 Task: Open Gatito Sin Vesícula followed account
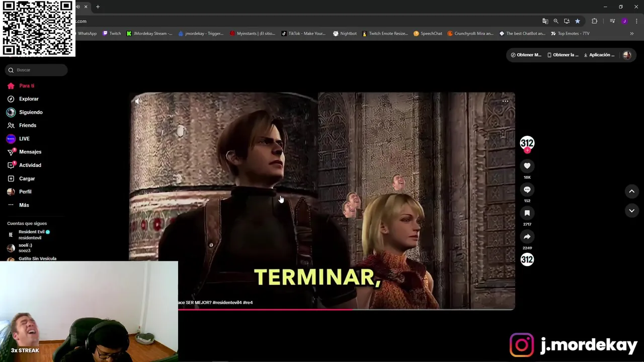point(32,258)
